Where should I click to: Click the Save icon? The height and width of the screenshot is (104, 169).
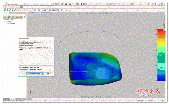[x=66, y=4]
